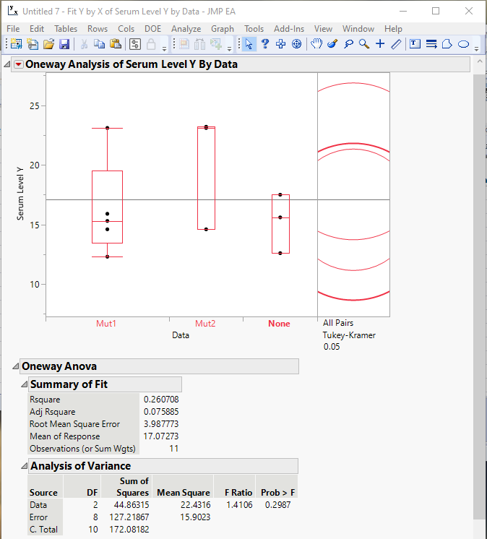Viewport: 487px width, 539px height.
Task: Select the Simple Shape lines tool
Action: 431,44
